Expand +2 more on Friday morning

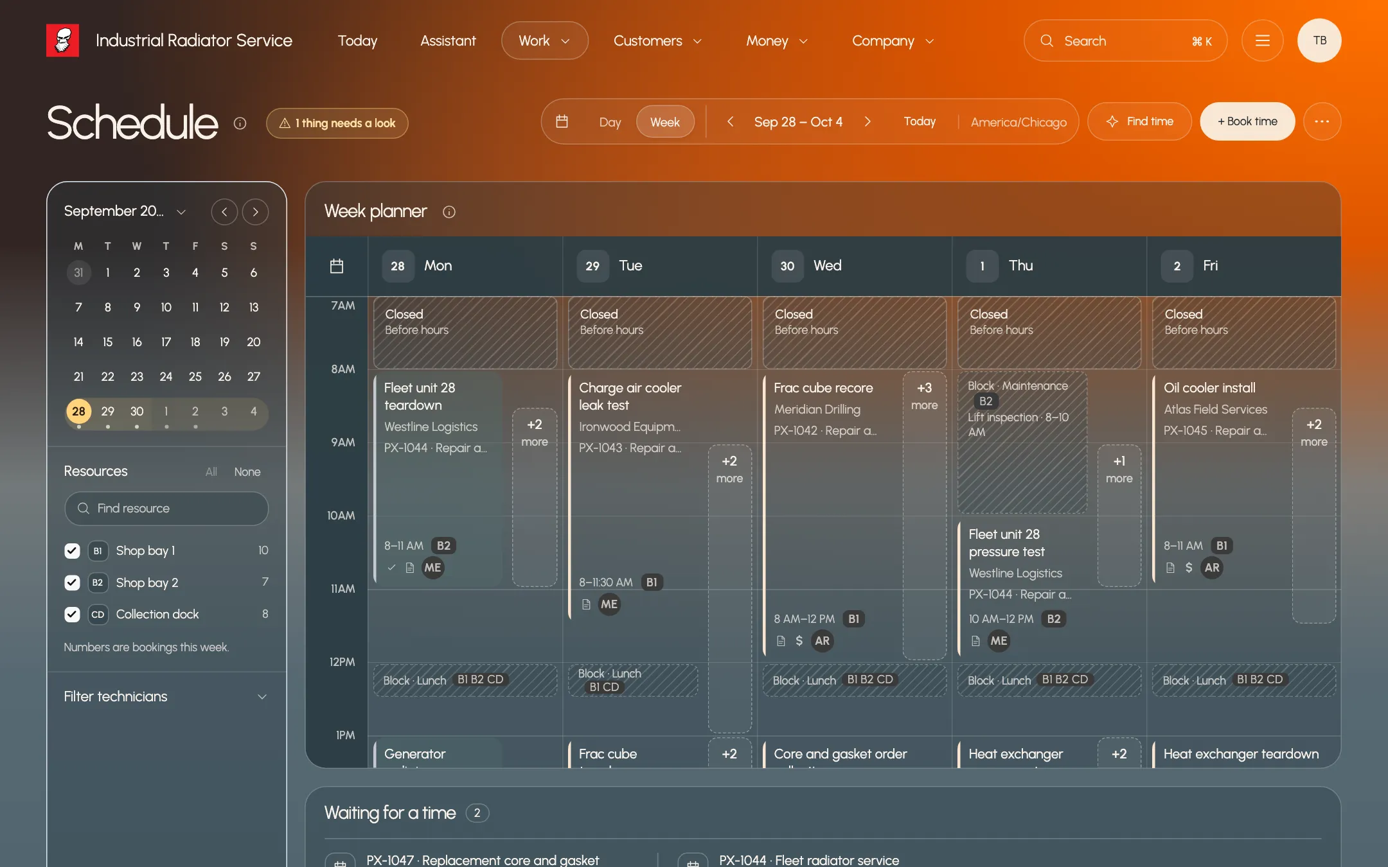click(1314, 516)
